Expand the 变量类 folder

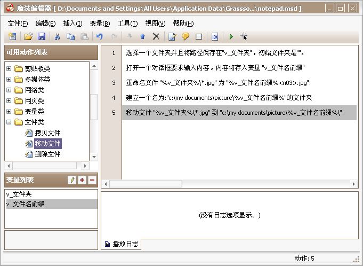pyautogui.click(x=9, y=111)
